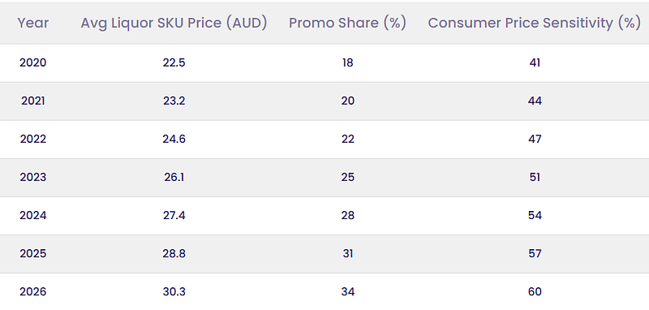The width and height of the screenshot is (649, 310).
Task: Click price value 27.4
Action: [x=174, y=215]
